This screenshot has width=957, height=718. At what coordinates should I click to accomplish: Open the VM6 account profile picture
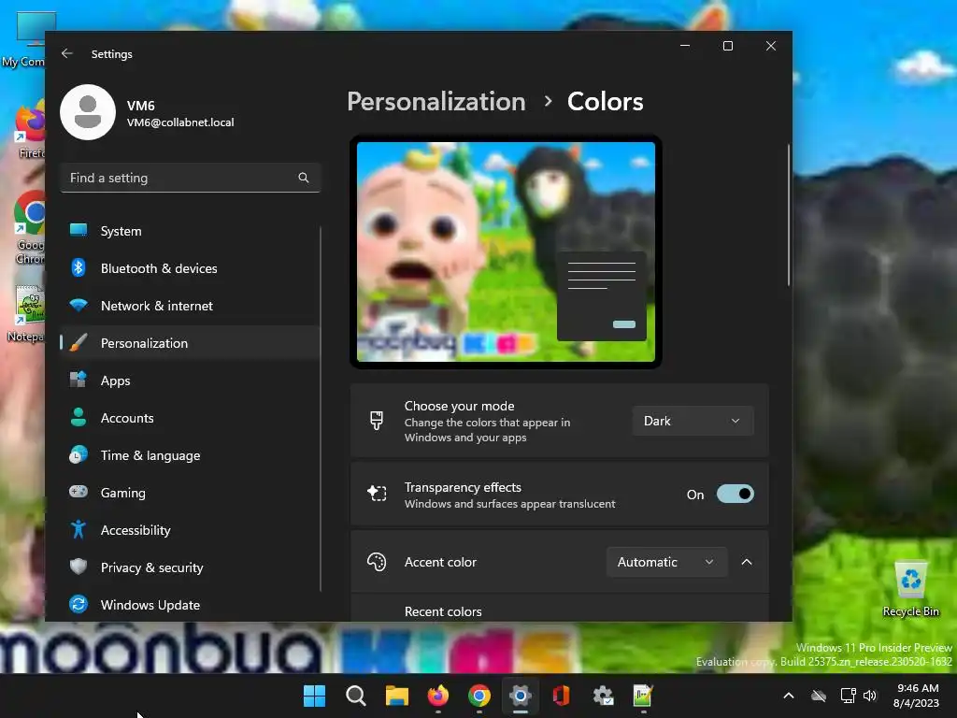[x=88, y=112]
